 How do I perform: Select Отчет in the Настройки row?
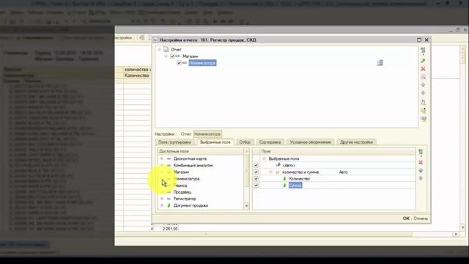coord(185,134)
